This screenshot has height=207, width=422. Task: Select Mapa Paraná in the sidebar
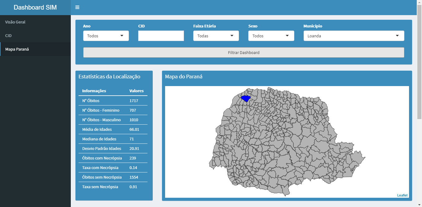tap(17, 49)
